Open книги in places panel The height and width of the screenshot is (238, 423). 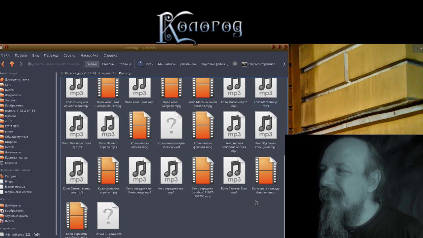[9, 132]
